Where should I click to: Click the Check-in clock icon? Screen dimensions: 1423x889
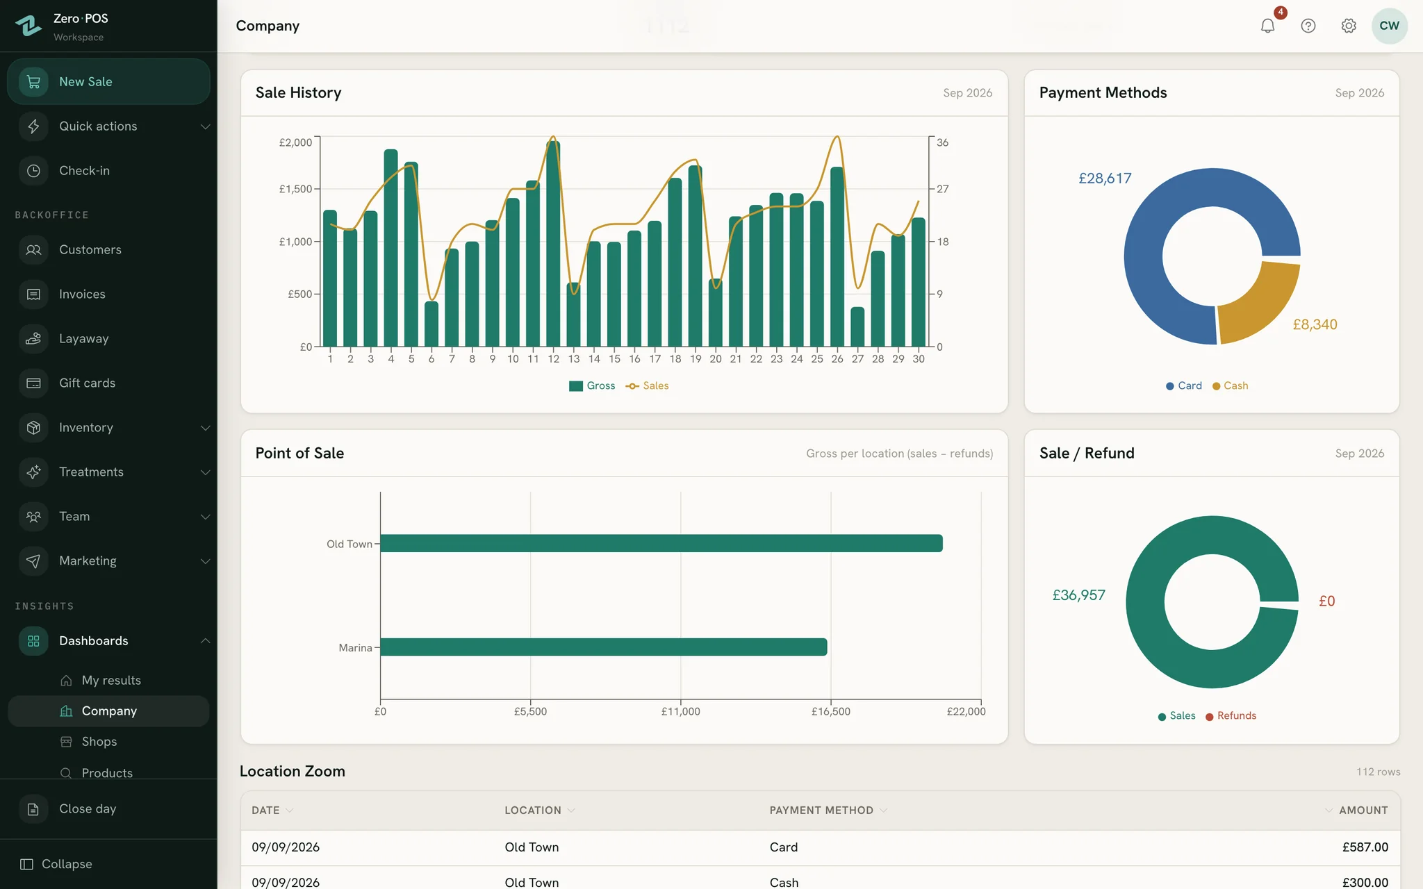[x=33, y=171]
